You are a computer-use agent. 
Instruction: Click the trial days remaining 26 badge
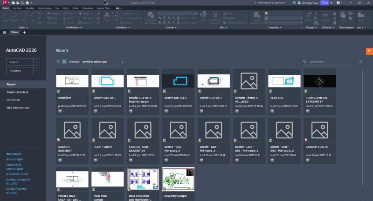coord(325,3)
